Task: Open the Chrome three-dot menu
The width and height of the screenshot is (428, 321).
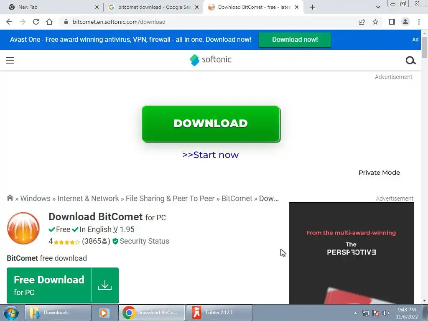Action: (x=419, y=22)
